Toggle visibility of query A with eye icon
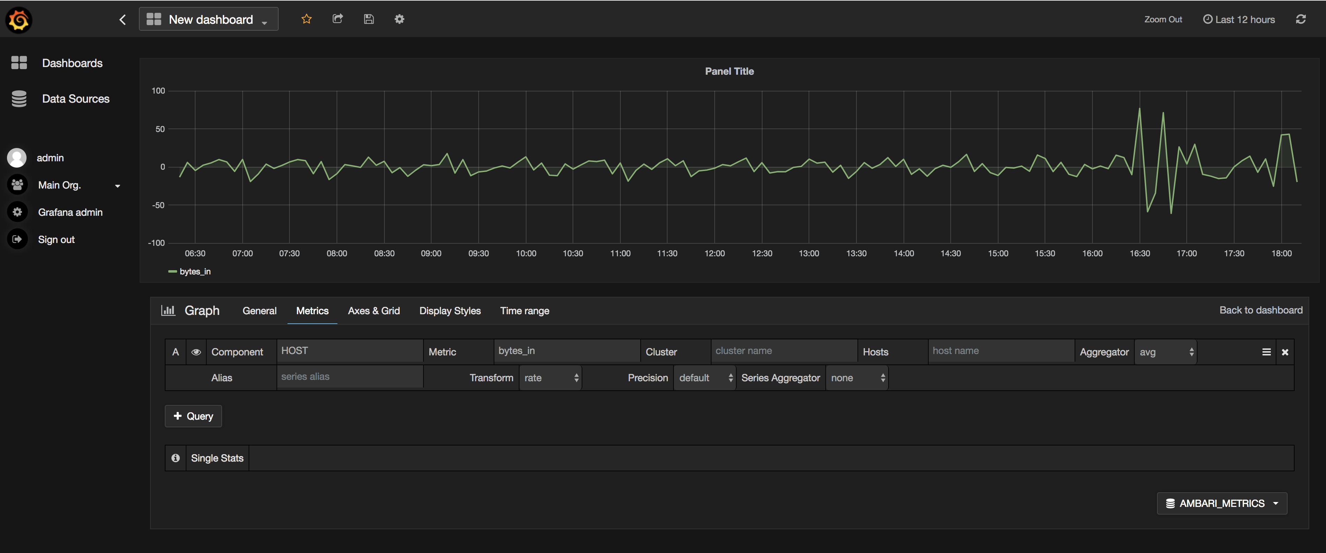Screen dimensions: 1326x553 pos(196,352)
